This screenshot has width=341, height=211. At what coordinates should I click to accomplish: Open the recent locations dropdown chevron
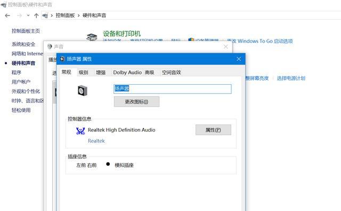pos(28,15)
